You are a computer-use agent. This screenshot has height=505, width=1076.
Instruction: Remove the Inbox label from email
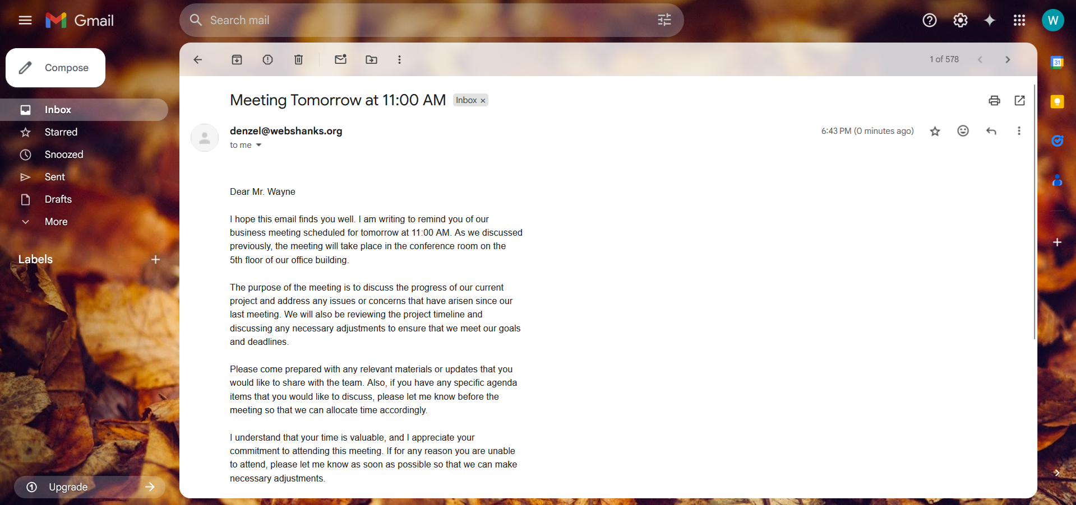483,101
